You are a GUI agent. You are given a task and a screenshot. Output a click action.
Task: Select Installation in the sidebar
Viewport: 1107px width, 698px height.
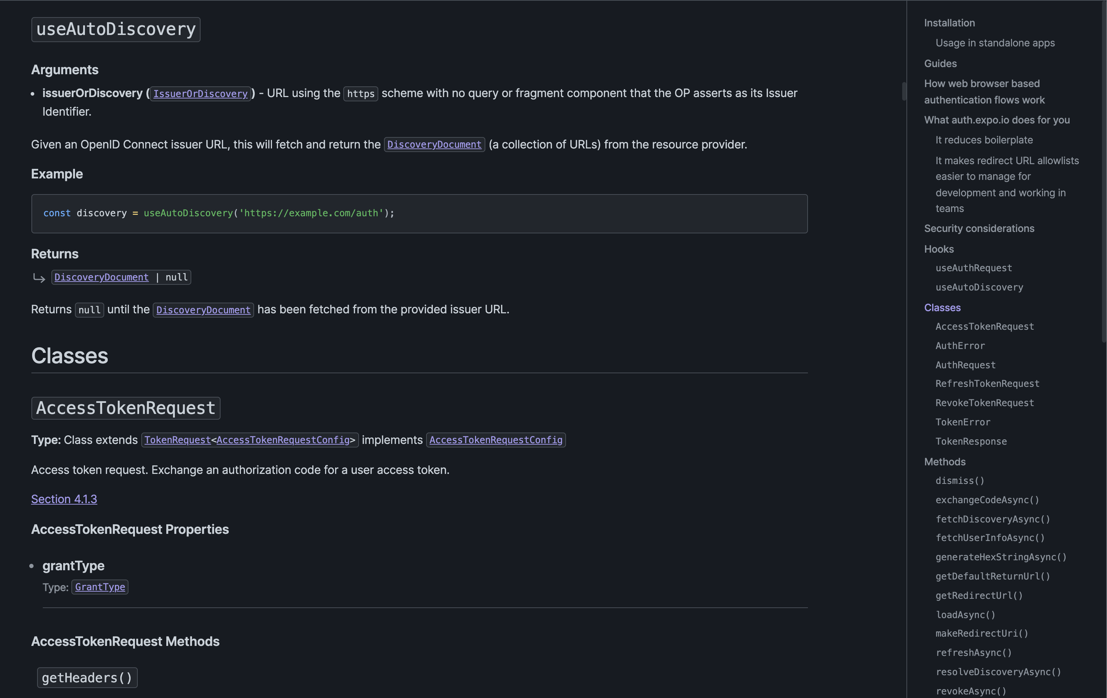[949, 22]
